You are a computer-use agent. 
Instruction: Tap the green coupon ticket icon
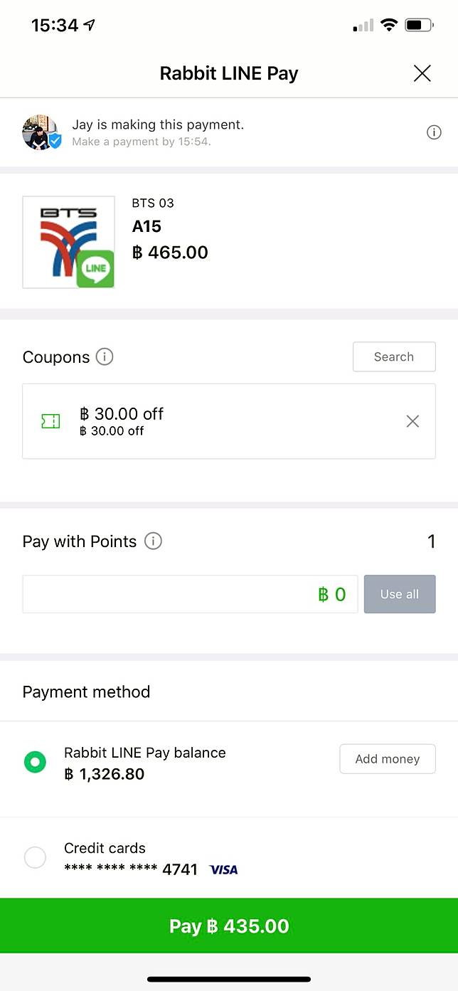50,421
